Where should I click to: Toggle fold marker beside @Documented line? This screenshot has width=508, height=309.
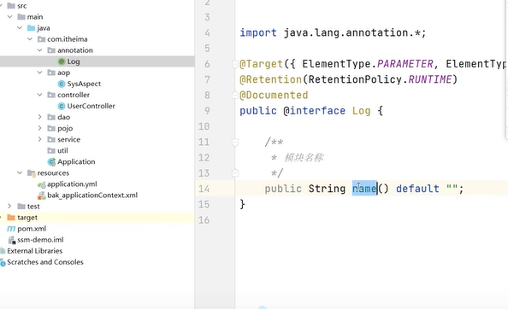click(x=235, y=95)
